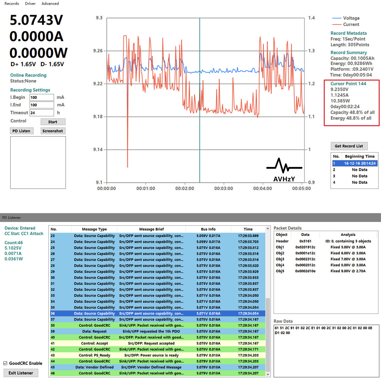This screenshot has height=381, width=381.
Task: Select record row 2 No Data
Action: pyautogui.click(x=355, y=170)
